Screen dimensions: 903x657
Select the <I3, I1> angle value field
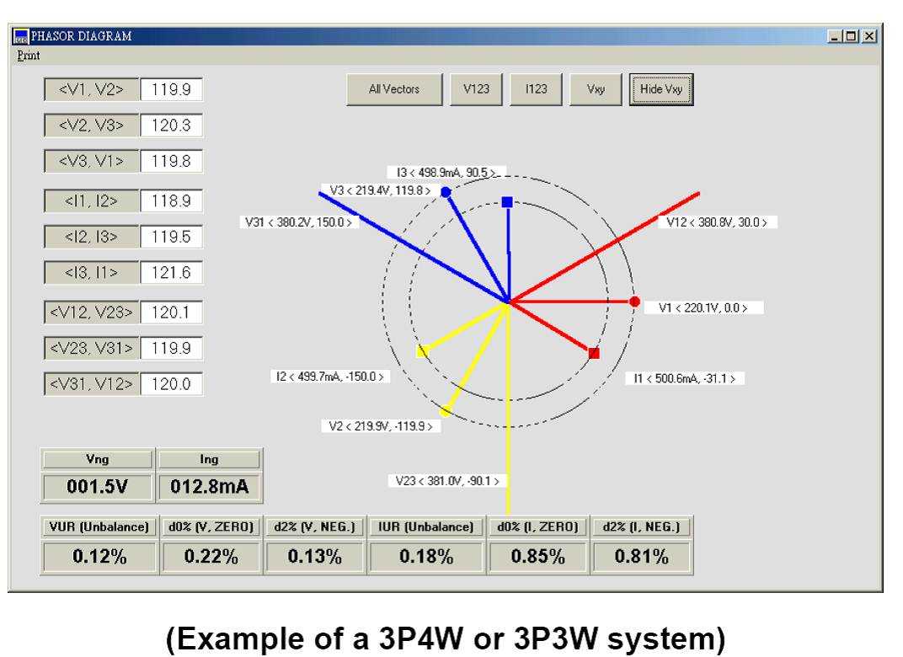point(171,273)
